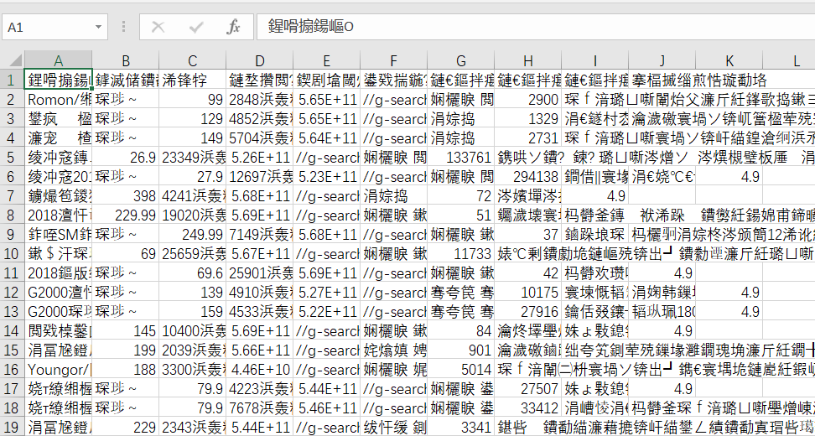
Task: Select row 2 header
Action: tap(12, 99)
